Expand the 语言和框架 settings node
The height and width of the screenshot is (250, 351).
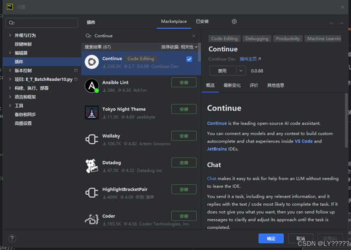click(x=10, y=97)
